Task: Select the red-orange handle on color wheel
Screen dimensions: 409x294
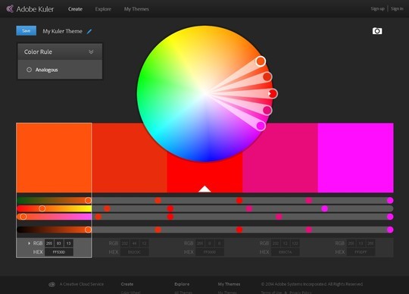Action: pyautogui.click(x=267, y=77)
